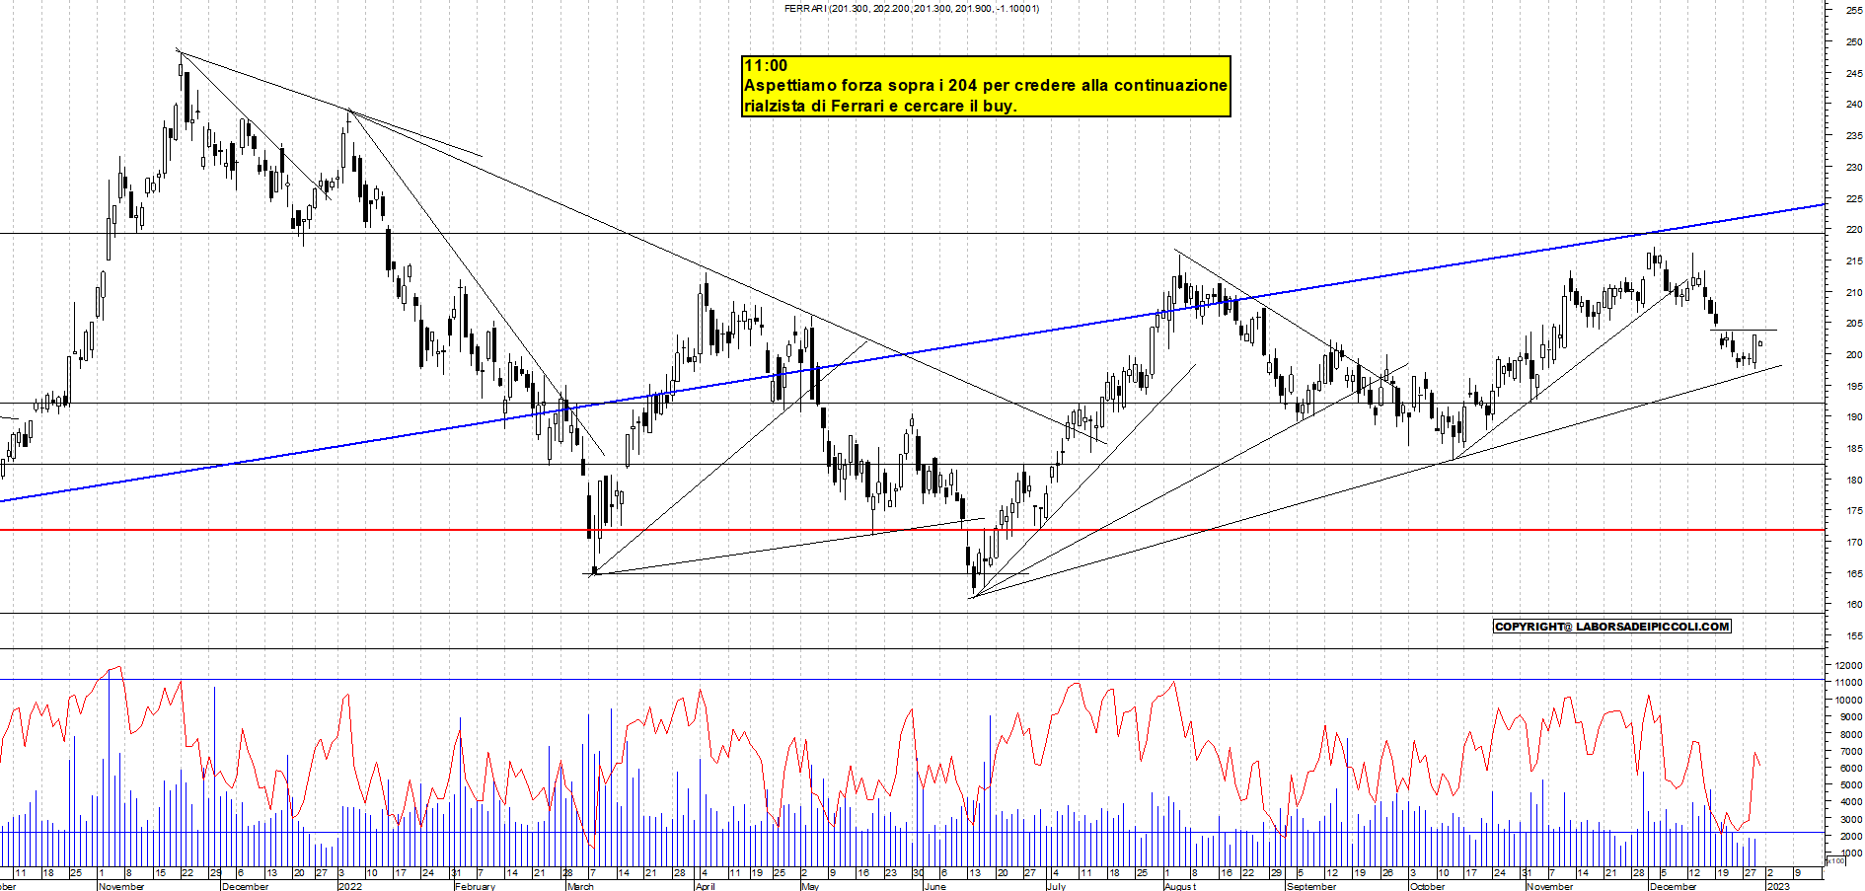Select the red horizontal support line
This screenshot has width=1865, height=891.
[x=912, y=530]
